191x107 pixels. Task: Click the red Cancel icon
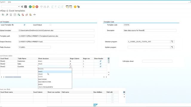37,7
